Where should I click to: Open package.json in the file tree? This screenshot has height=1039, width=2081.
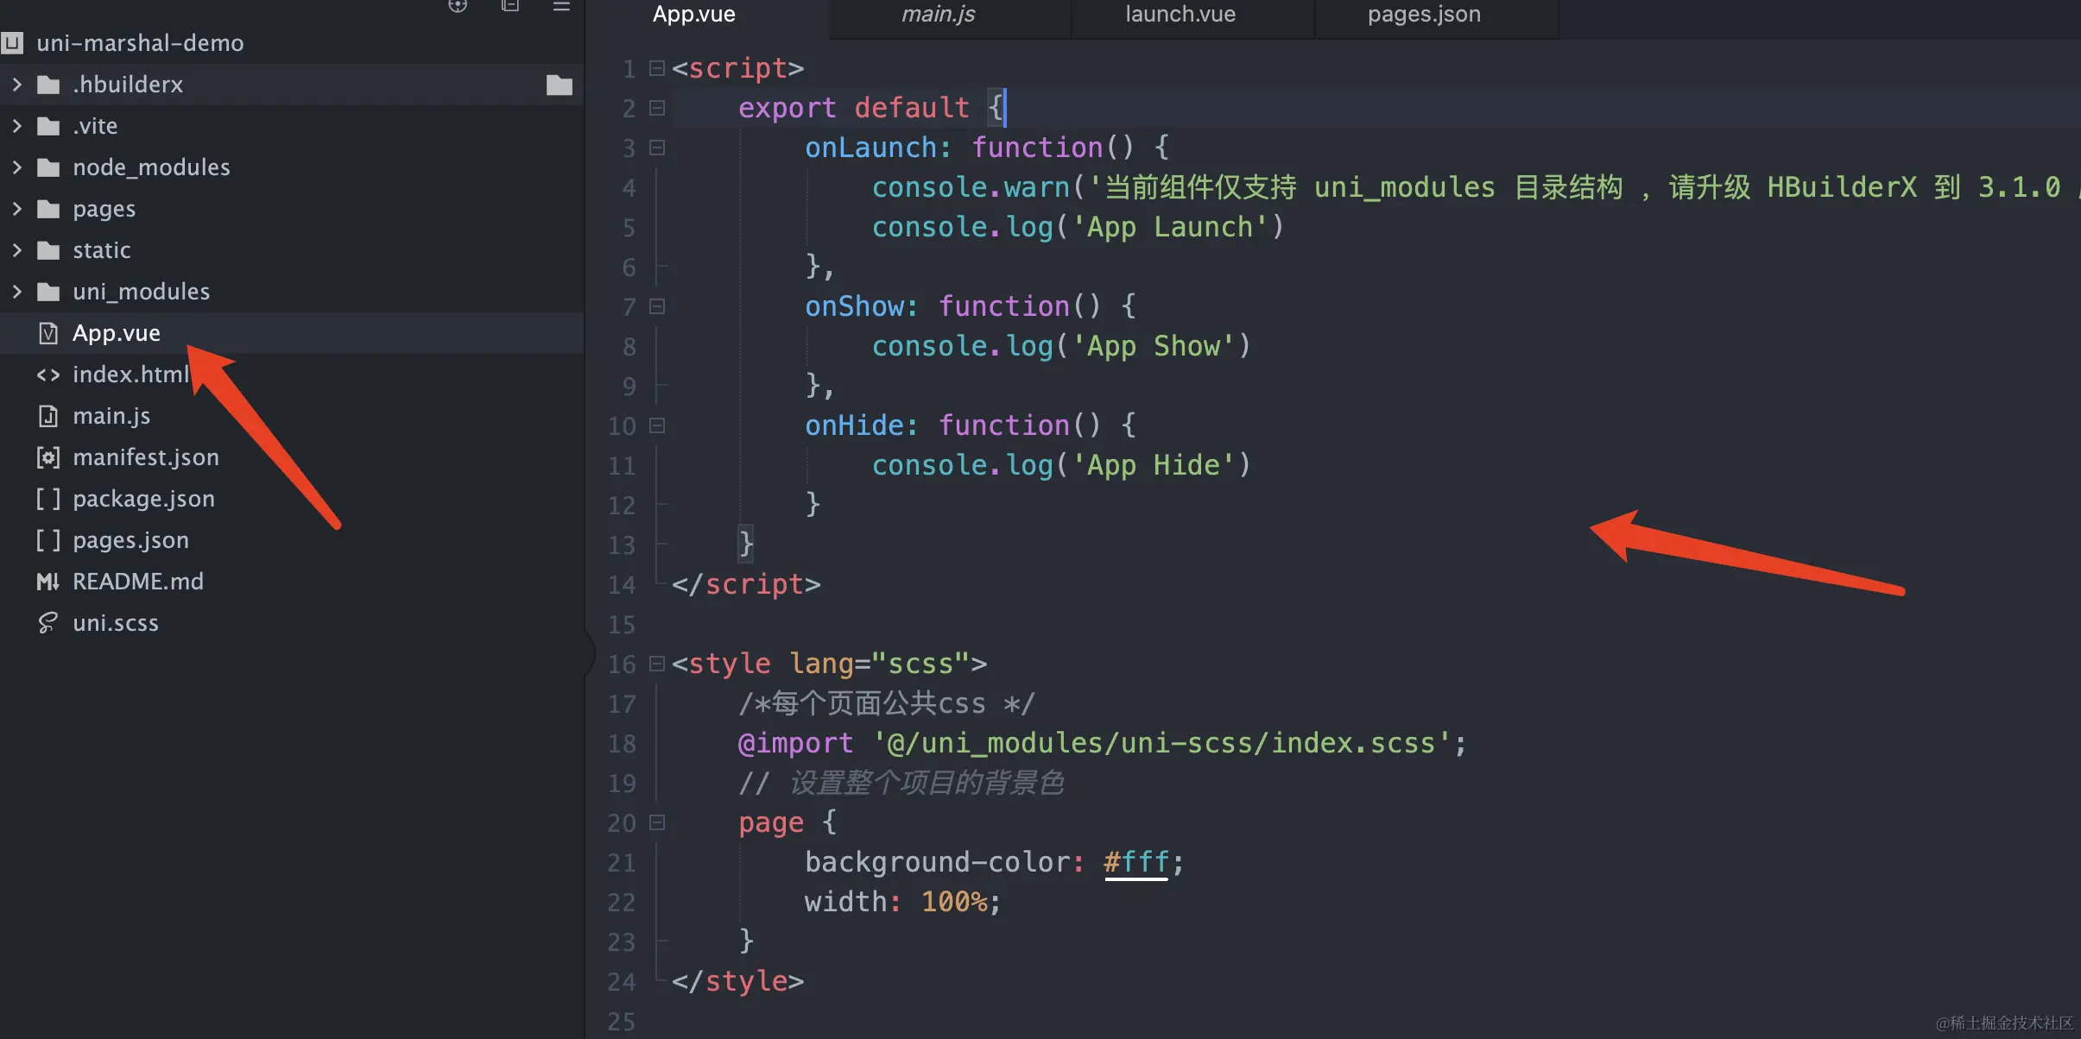(143, 499)
